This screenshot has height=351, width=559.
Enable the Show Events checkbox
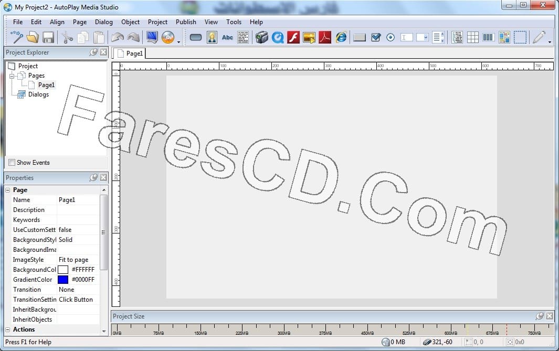click(x=12, y=163)
